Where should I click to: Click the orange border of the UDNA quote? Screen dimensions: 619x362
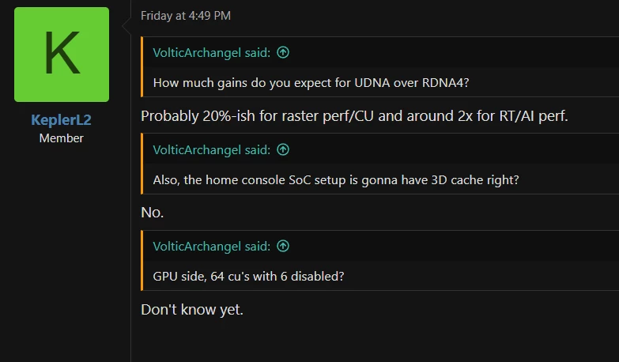click(142, 67)
